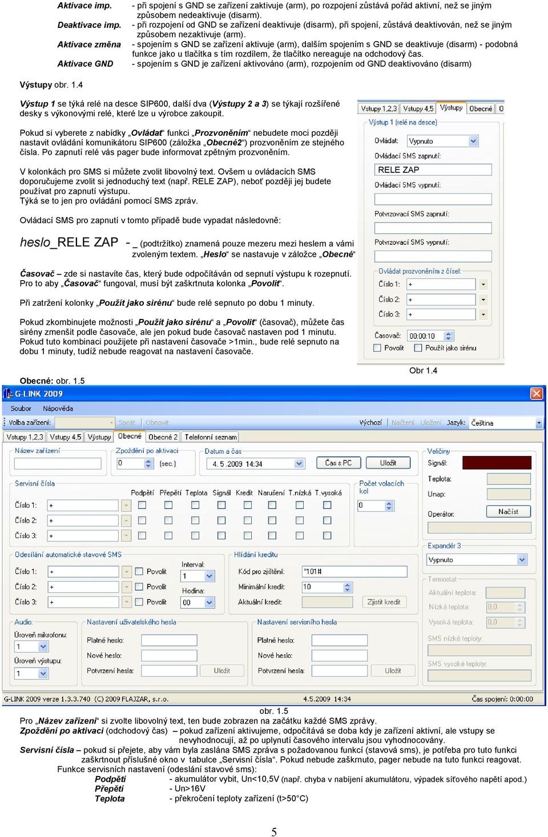This screenshot has height=837, width=548.
Task: Select Obecné tab in Obr 1.4 panel
Action: (x=481, y=108)
